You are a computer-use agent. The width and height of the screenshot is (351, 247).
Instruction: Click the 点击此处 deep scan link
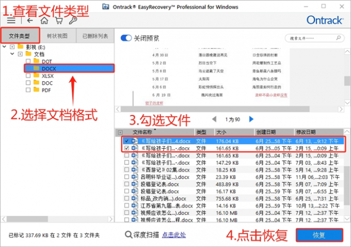pos(174,235)
